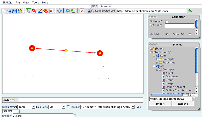Screen dimensions: 202x117
Task: Collapse the foaf Concepts folder
Action: [157, 70]
